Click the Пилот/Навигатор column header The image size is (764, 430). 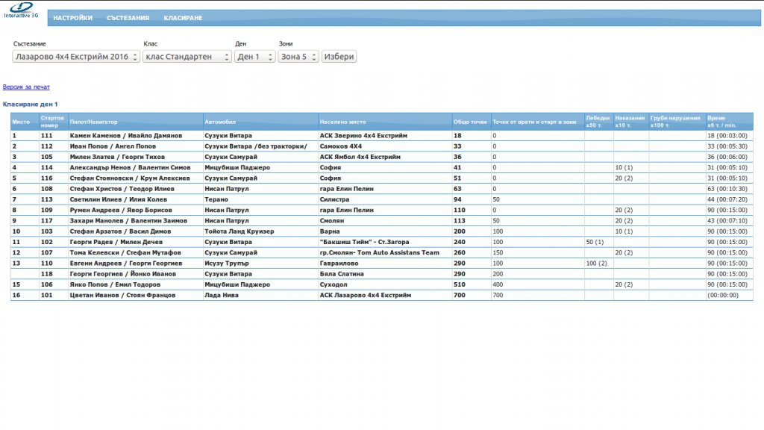136,122
